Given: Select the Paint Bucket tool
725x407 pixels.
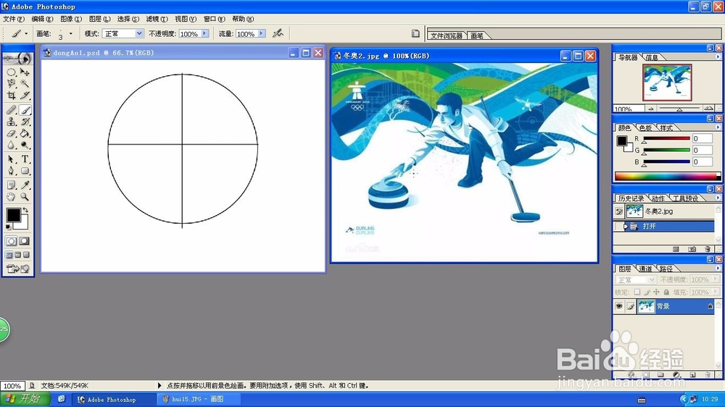Looking at the screenshot, I should tap(25, 133).
